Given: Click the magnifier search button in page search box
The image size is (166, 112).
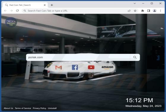Looking at the screenshot, I should click(135, 57).
